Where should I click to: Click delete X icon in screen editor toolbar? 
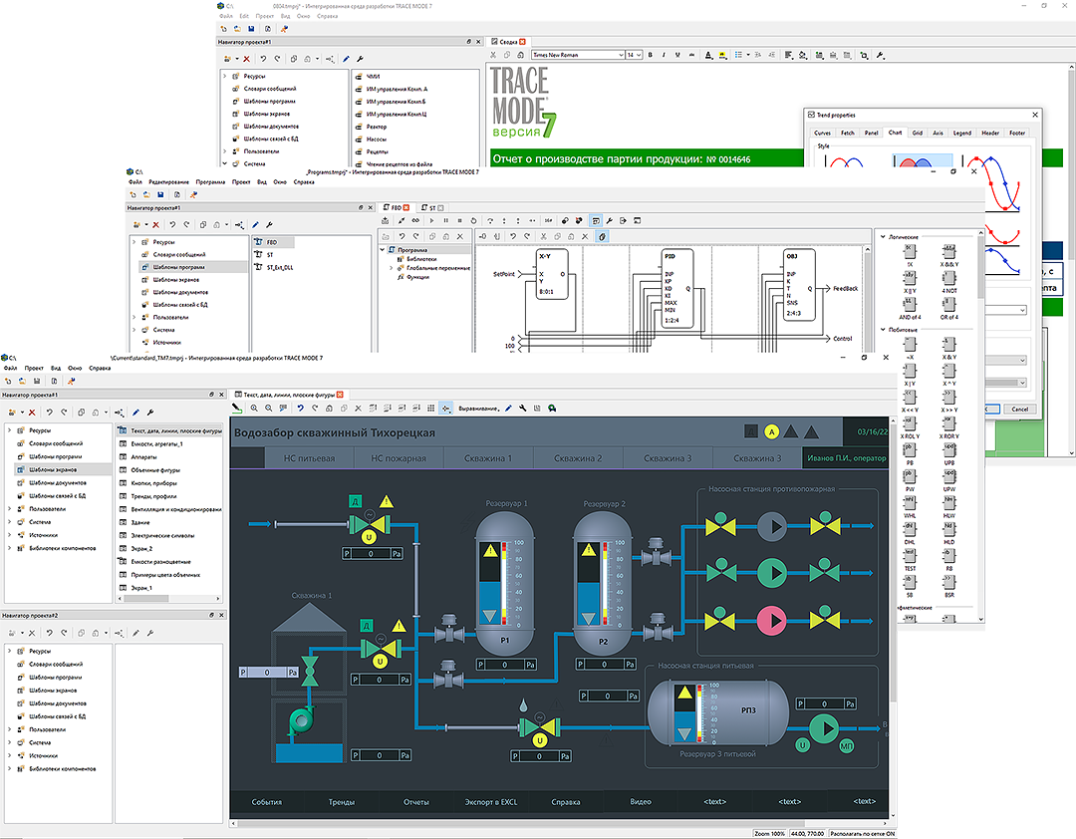point(359,408)
